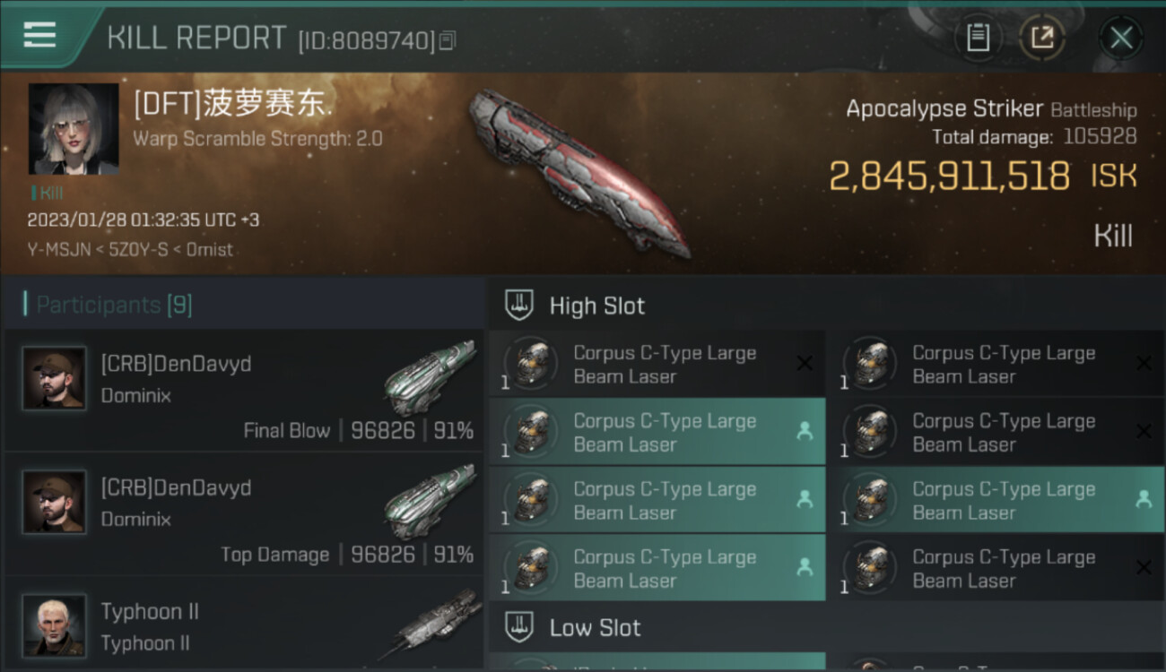Open the Participants [9] header
The image size is (1166, 672).
(x=114, y=305)
